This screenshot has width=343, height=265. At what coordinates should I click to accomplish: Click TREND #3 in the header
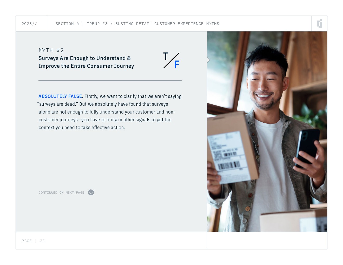[97, 24]
